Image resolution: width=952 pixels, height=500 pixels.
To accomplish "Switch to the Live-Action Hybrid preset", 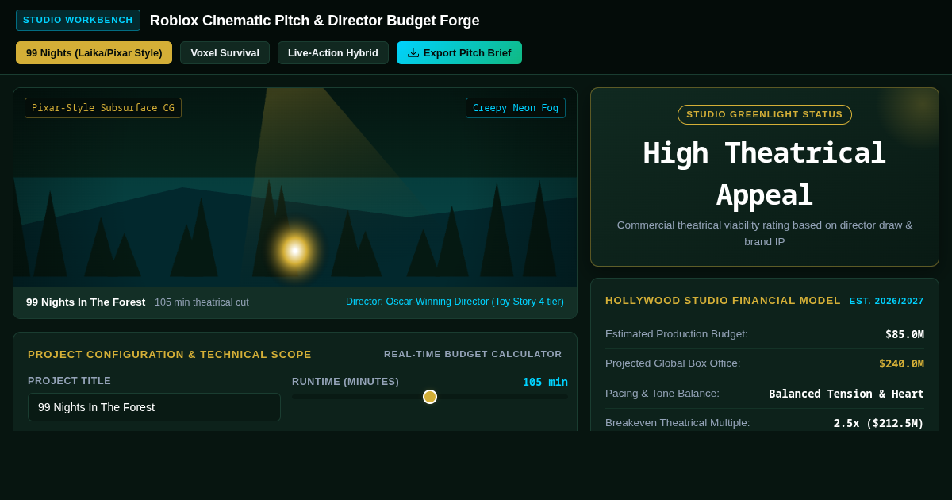I will pyautogui.click(x=333, y=52).
